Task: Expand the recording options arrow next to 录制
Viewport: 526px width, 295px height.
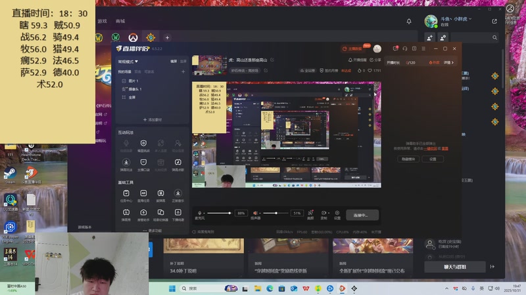Action: (328, 212)
